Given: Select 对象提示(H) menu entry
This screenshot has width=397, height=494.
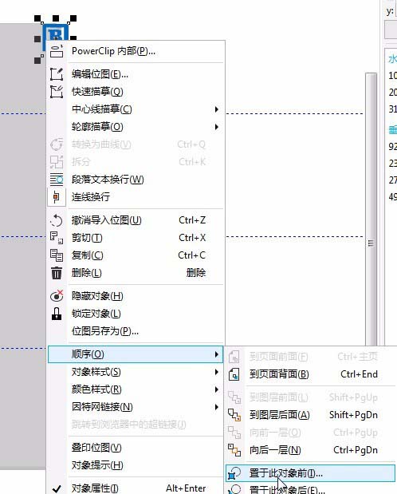Looking at the screenshot, I should click(136, 465).
